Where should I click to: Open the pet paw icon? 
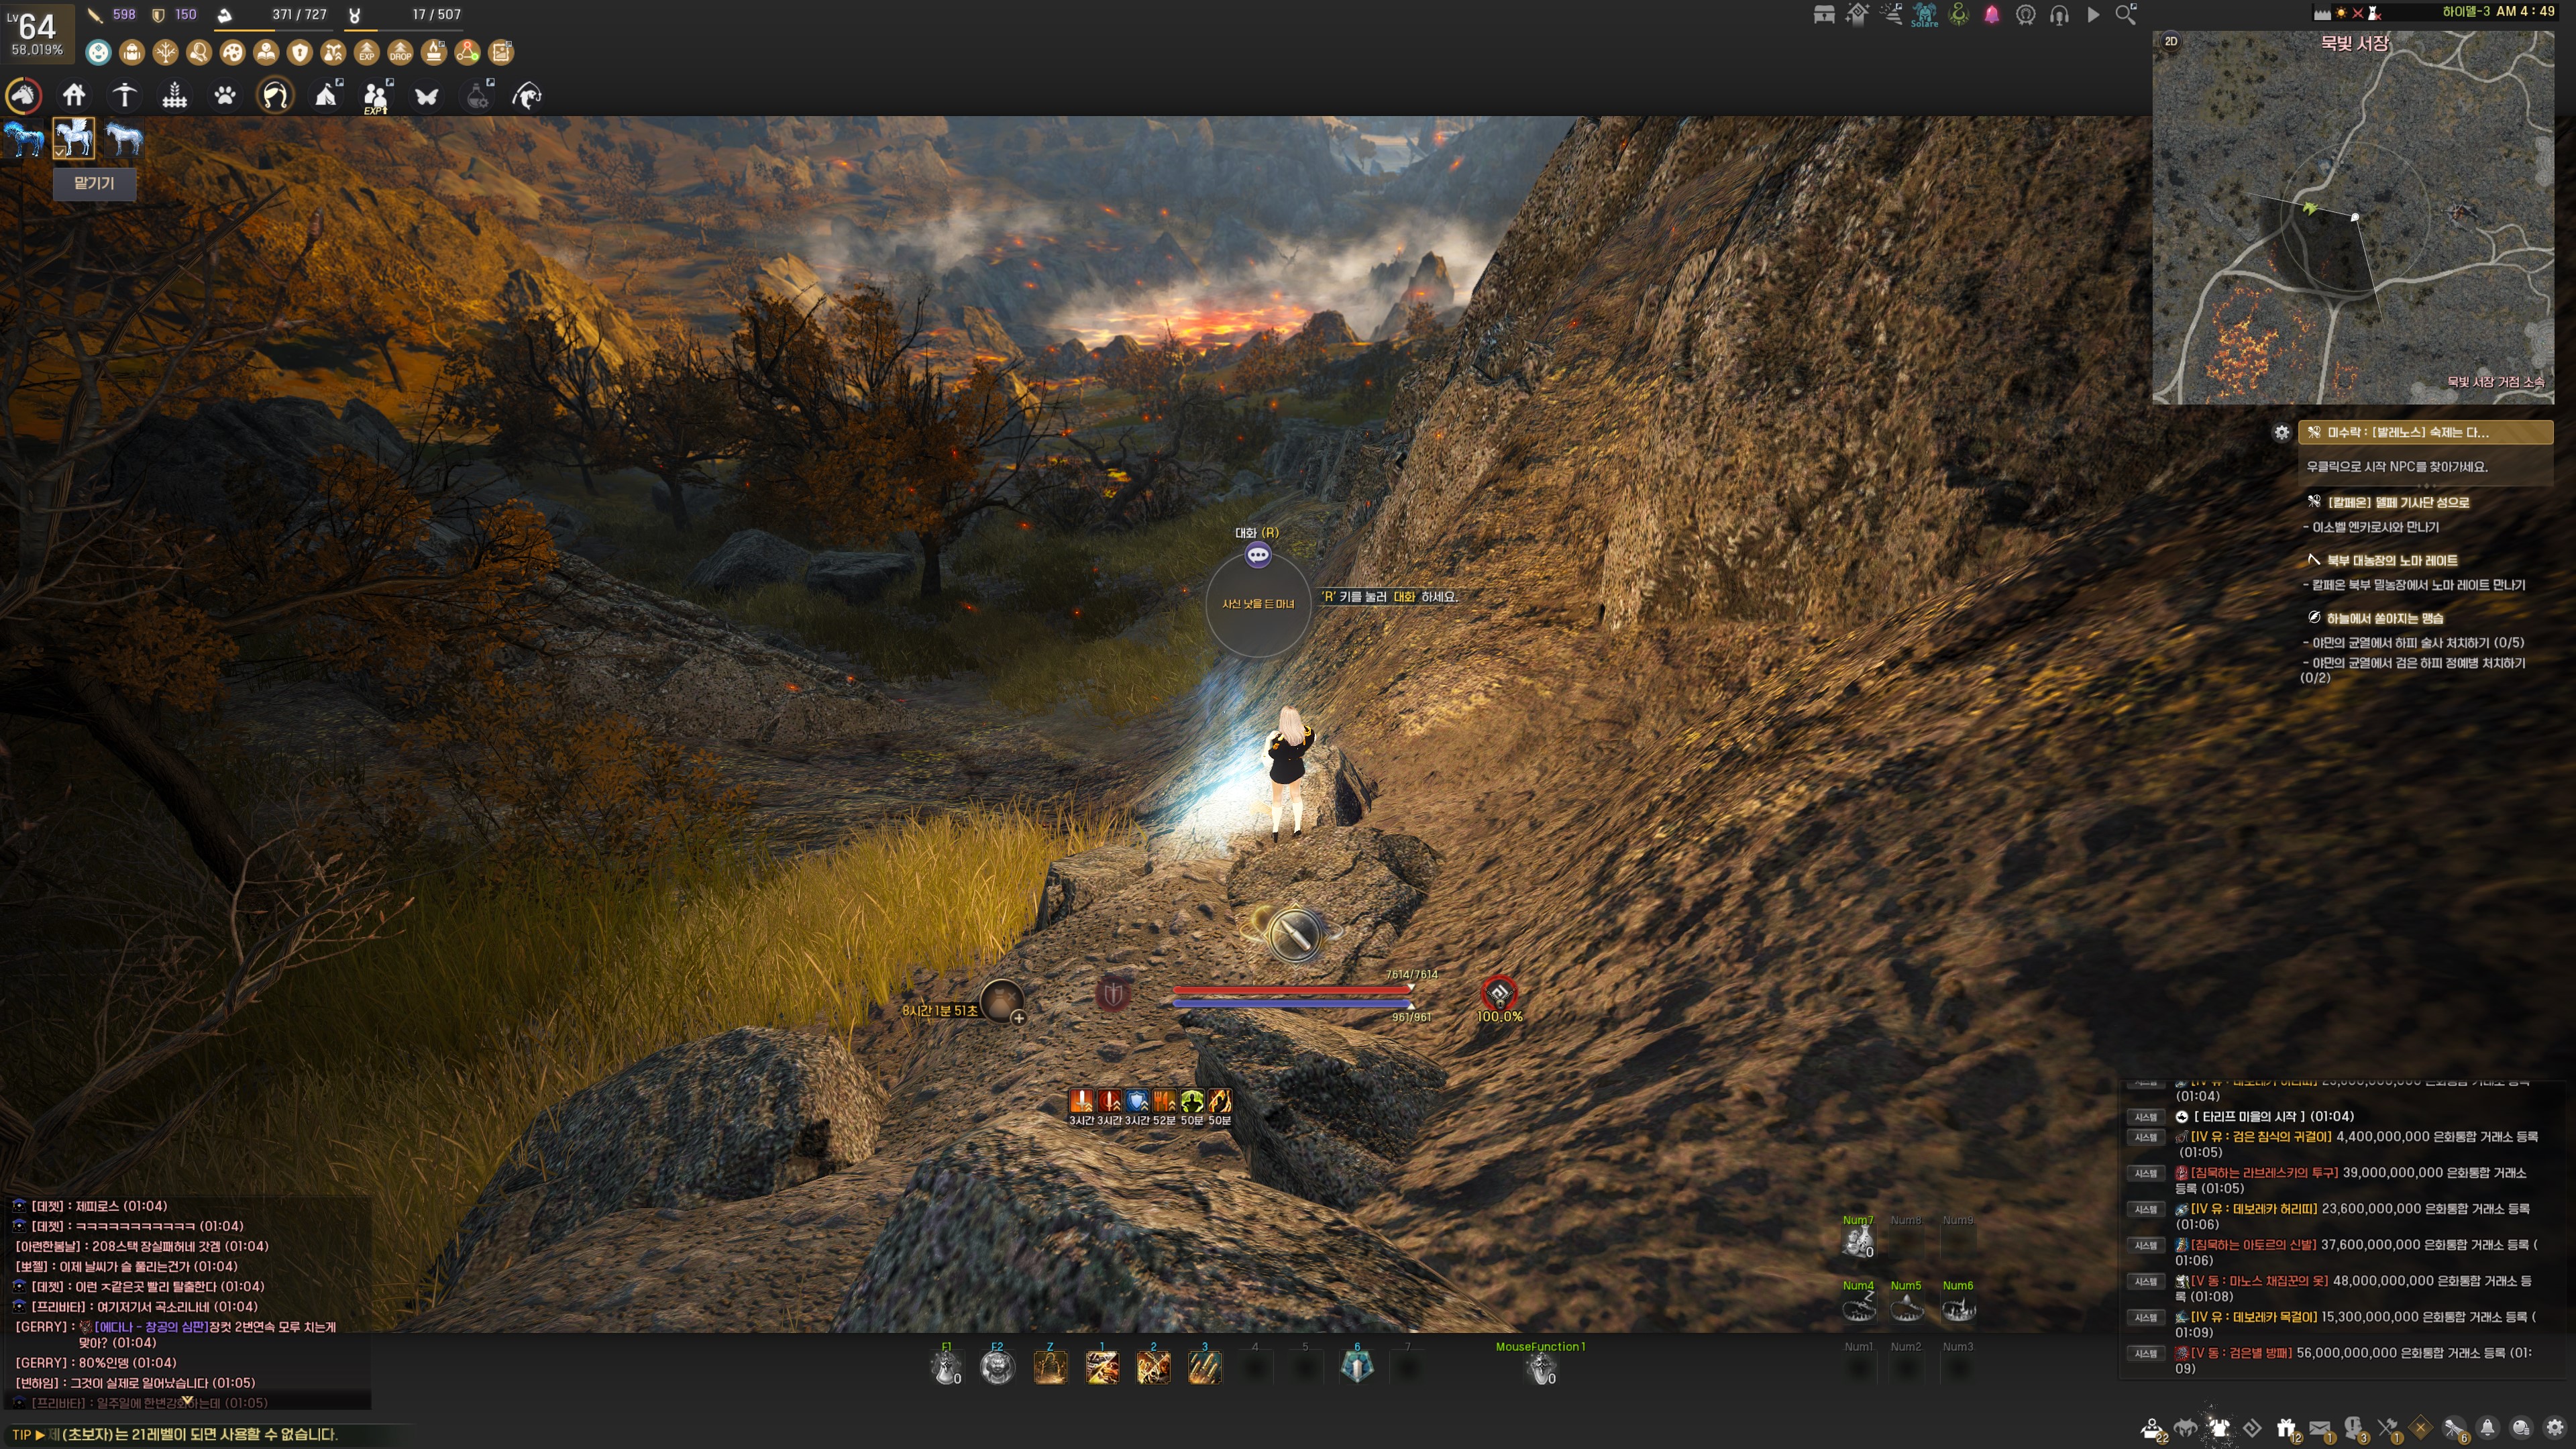(225, 96)
